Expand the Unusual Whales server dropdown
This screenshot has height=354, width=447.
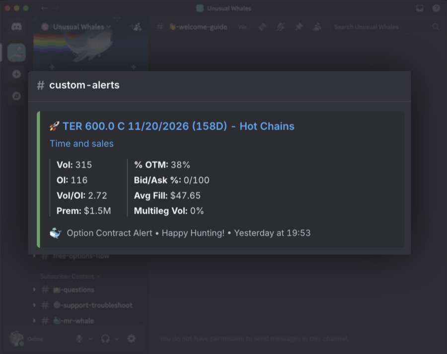coord(108,27)
